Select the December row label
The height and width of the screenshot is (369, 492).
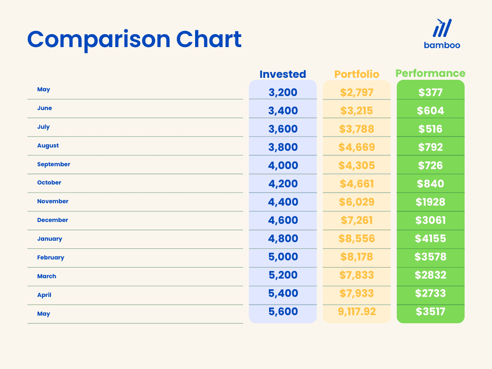coord(53,220)
